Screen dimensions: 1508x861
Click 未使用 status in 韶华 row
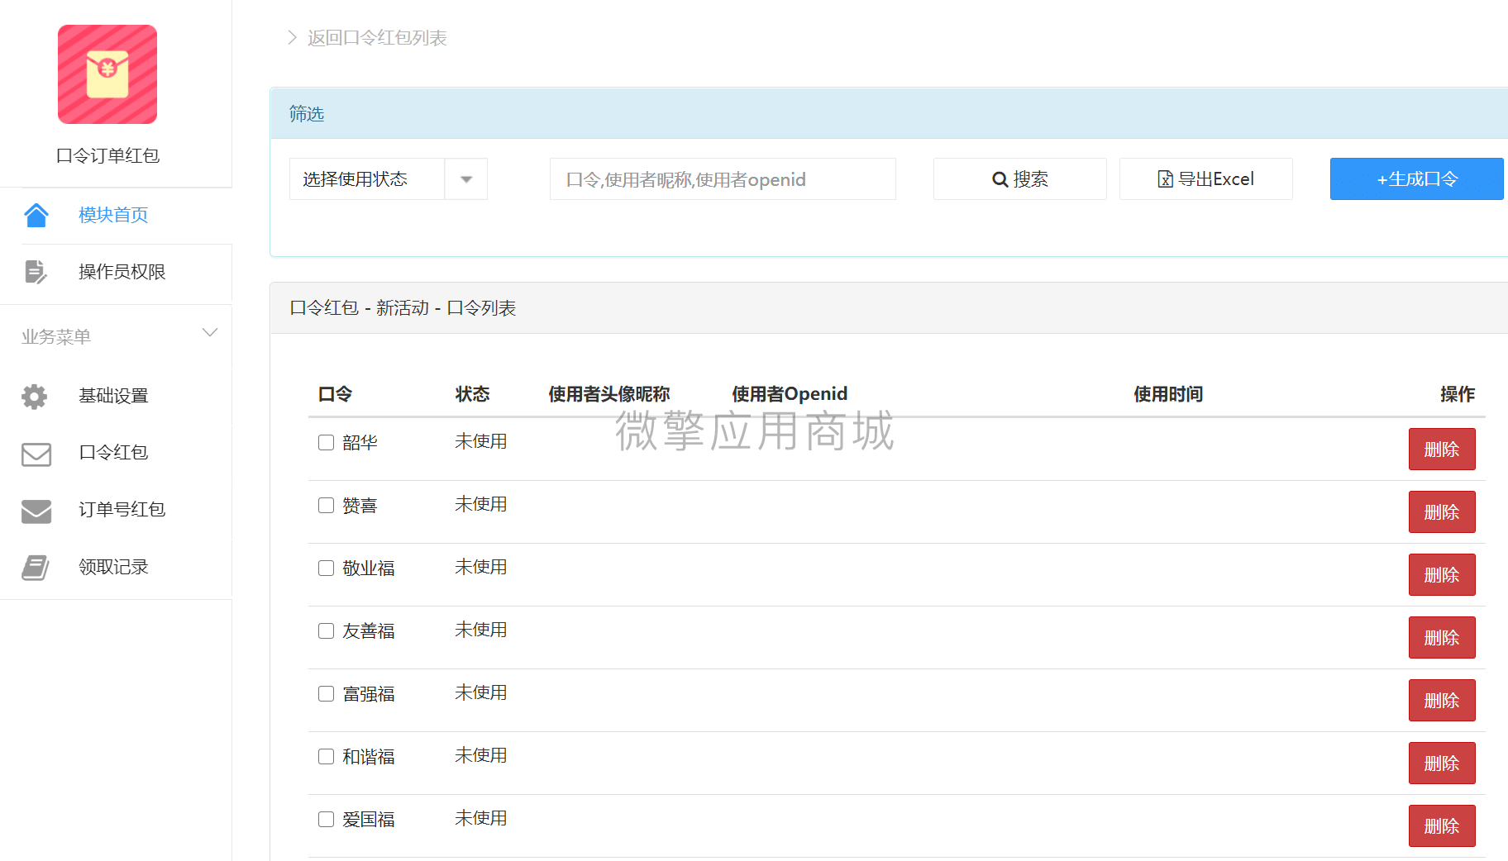481,441
